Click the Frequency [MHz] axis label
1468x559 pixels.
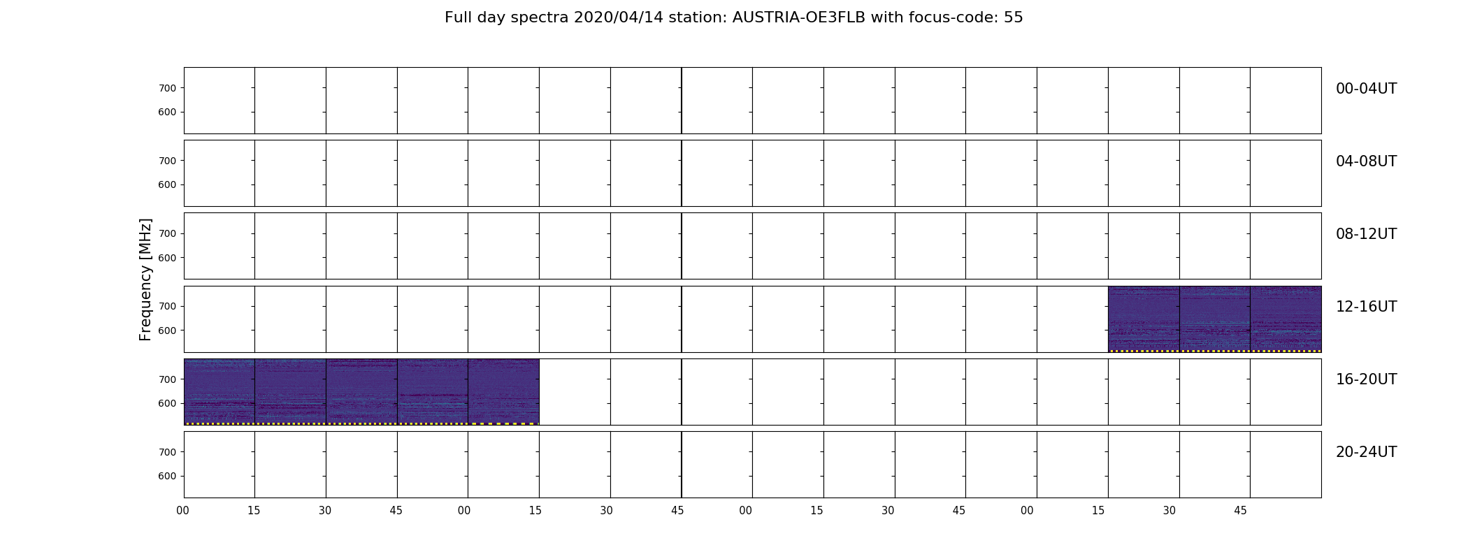[x=145, y=279]
